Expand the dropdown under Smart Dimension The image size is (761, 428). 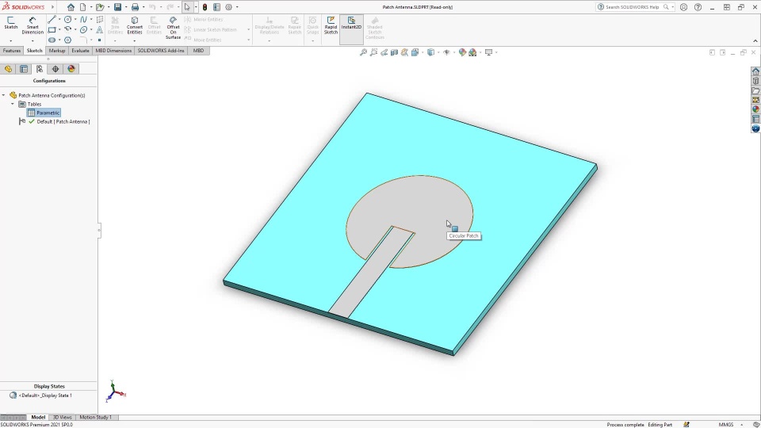pyautogui.click(x=33, y=40)
